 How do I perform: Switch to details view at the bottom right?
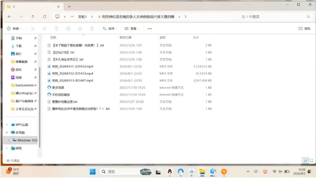(305, 161)
